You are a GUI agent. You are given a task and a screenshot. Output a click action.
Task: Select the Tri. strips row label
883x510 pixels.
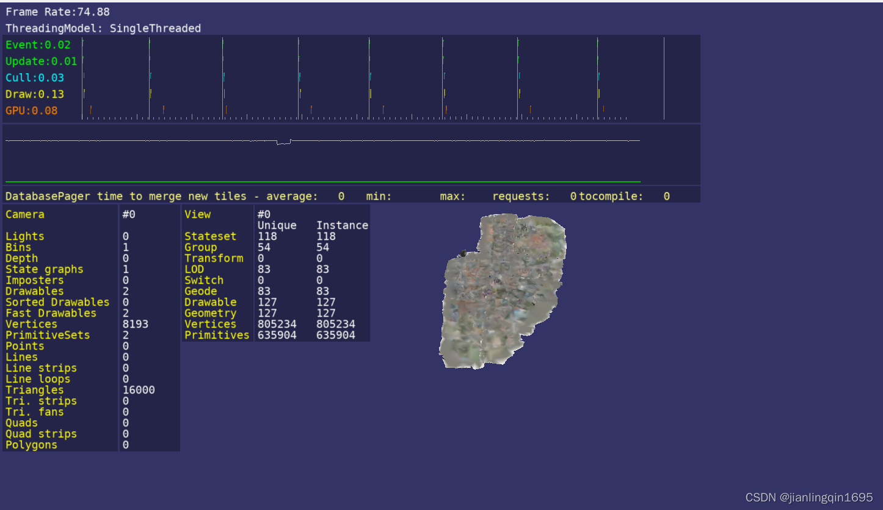[x=42, y=401]
